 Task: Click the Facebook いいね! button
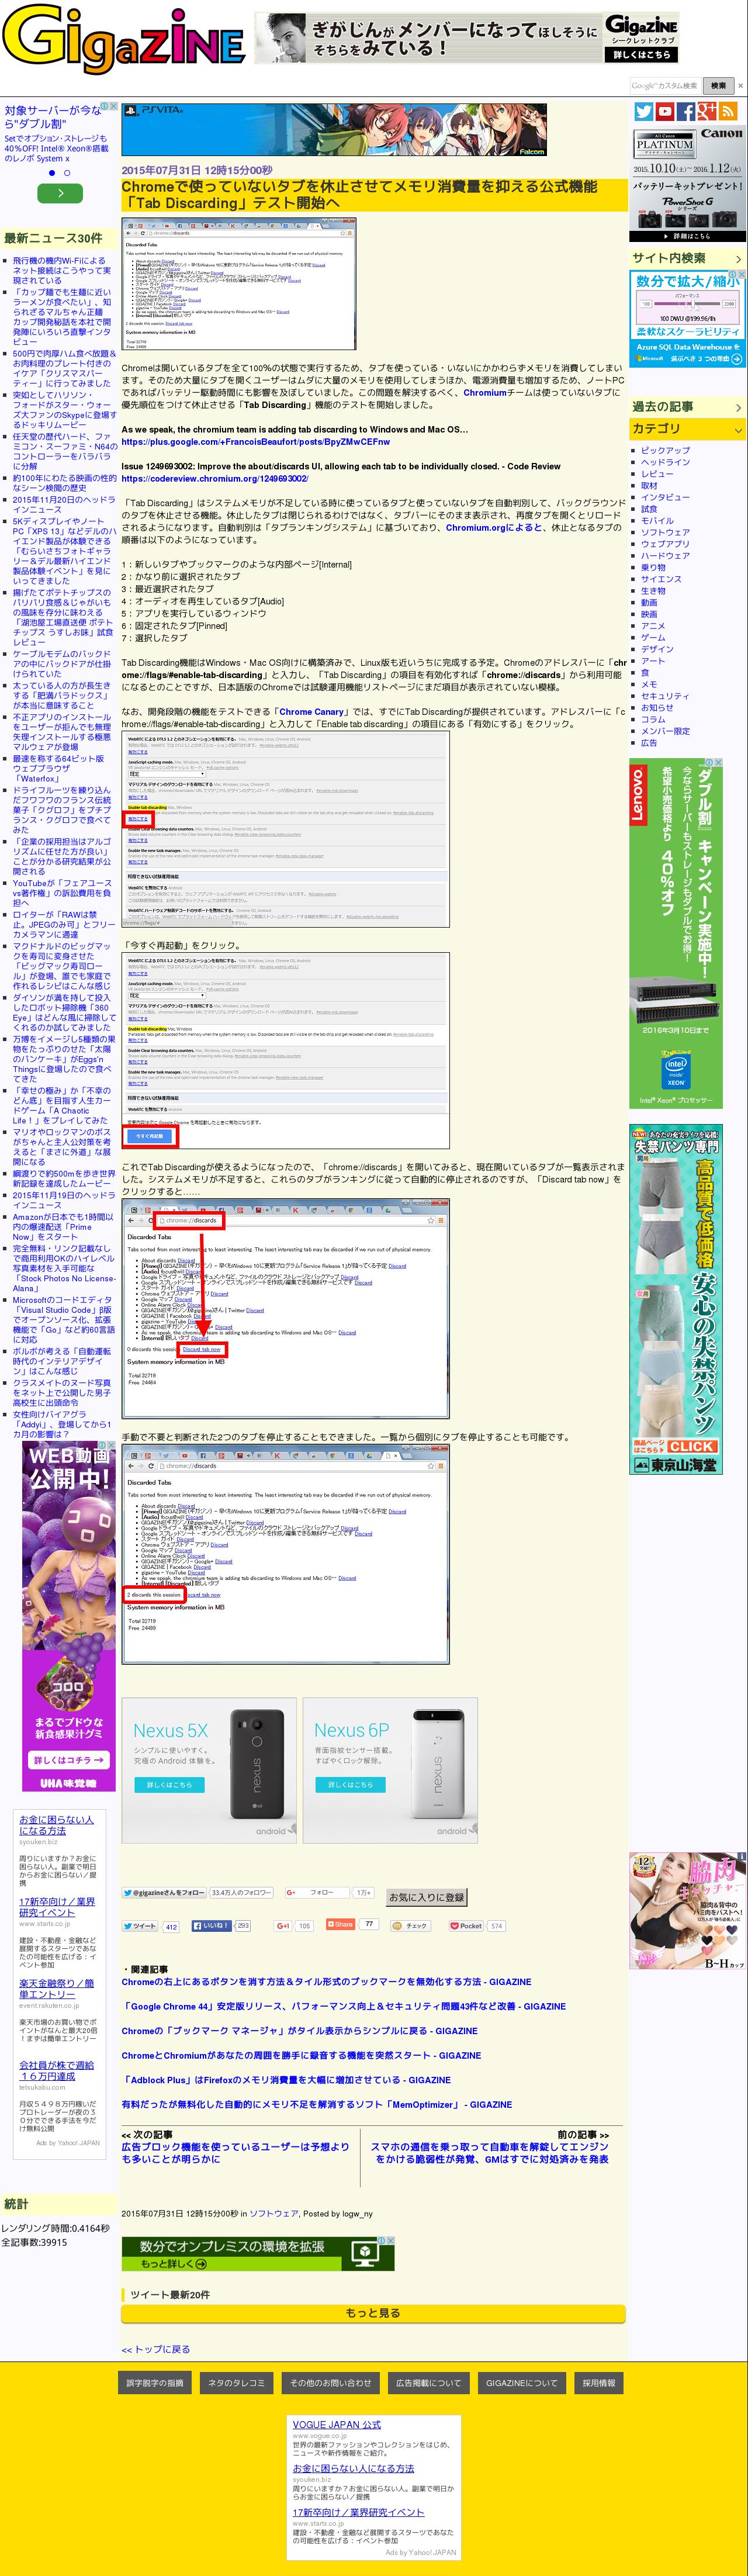[211, 1925]
